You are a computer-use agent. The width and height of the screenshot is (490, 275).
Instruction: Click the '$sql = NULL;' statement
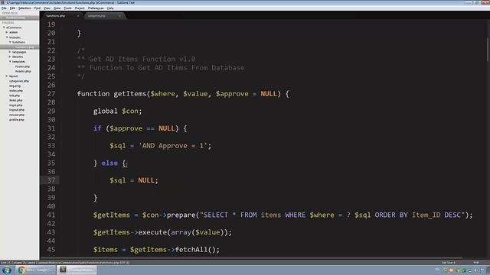134,180
